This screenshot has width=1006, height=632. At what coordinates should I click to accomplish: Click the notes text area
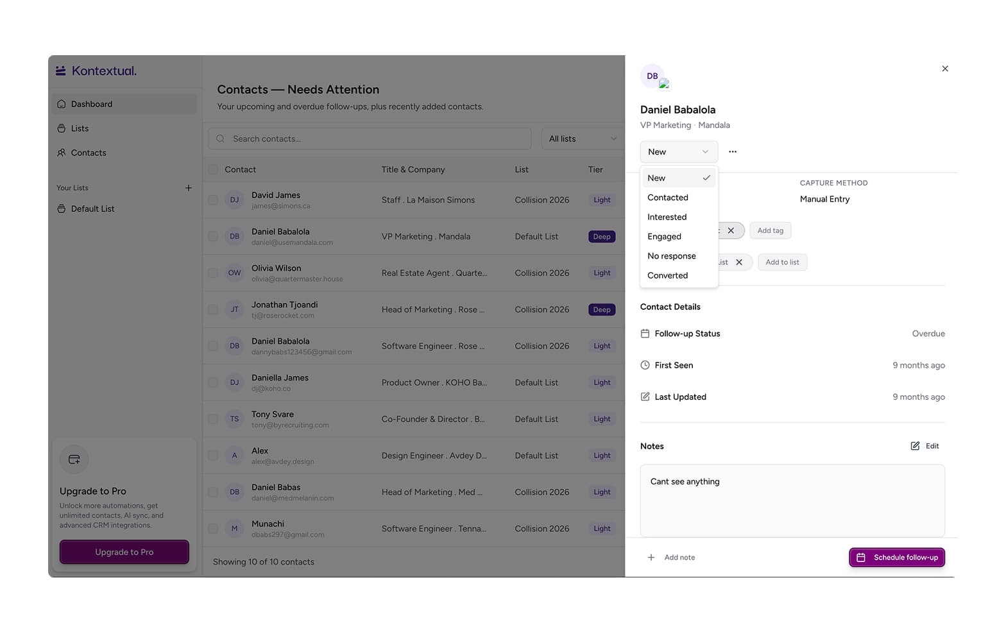pyautogui.click(x=792, y=501)
